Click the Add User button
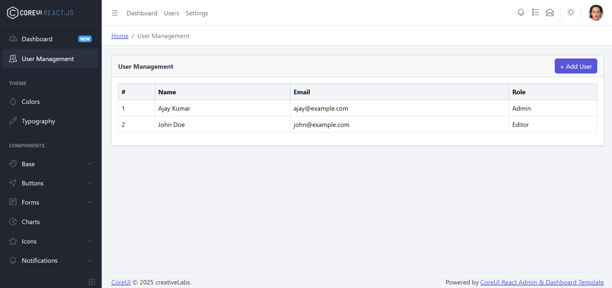 (x=576, y=66)
